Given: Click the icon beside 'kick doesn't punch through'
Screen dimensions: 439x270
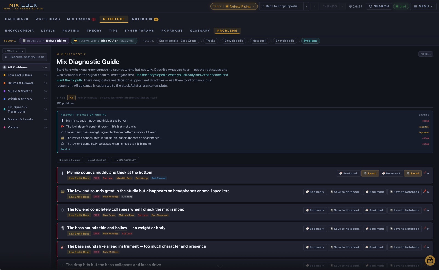Looking at the screenshot, I should (x=62, y=127).
